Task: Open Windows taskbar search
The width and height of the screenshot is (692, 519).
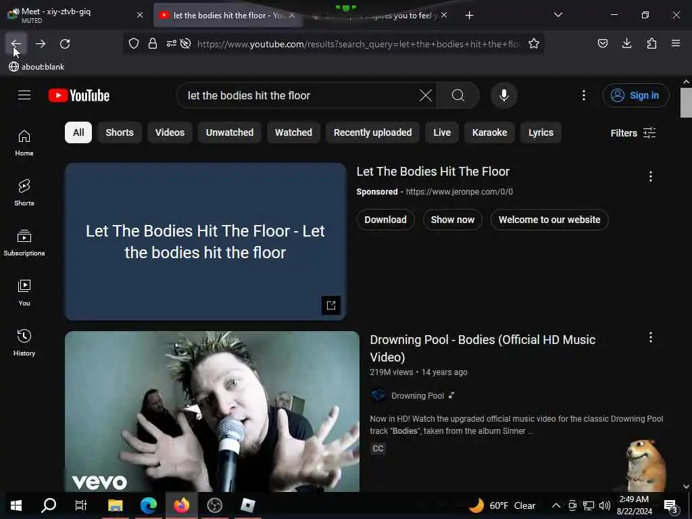Action: [x=49, y=505]
